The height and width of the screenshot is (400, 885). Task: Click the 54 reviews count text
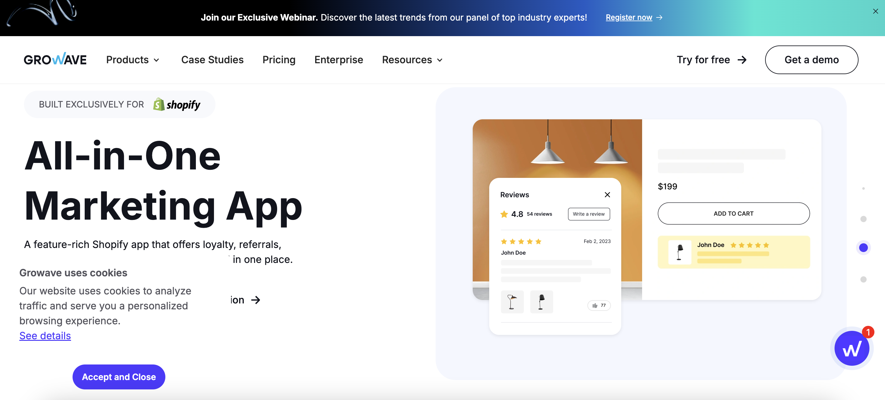(539, 214)
